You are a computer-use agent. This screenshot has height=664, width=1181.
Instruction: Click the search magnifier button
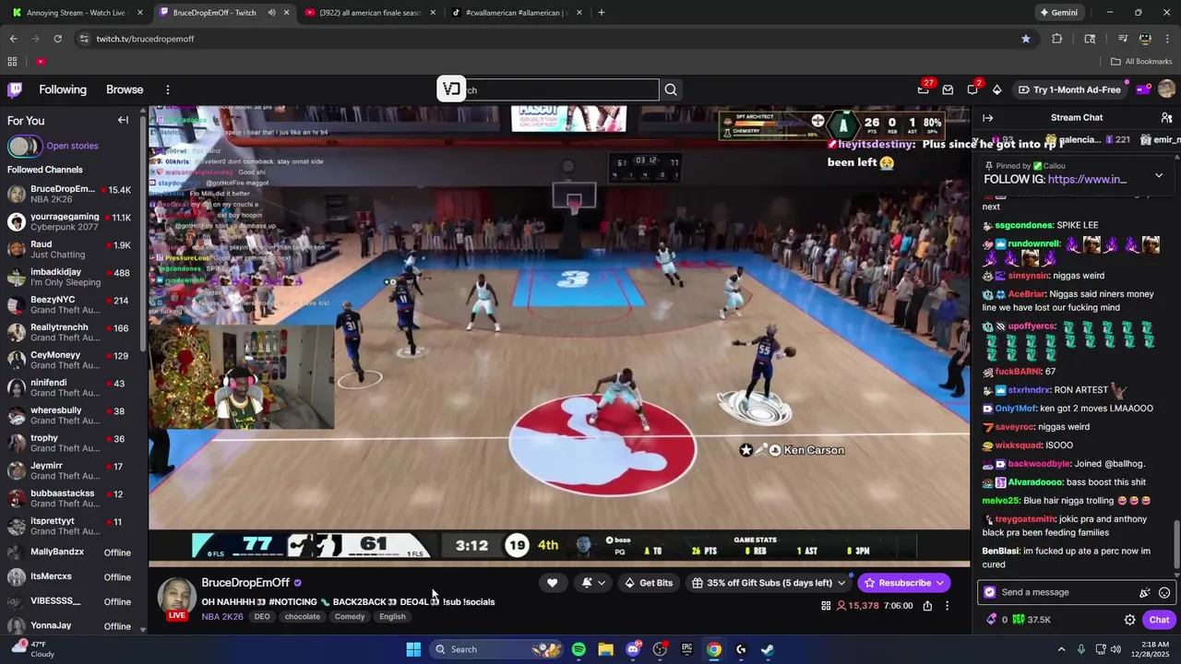pos(671,89)
